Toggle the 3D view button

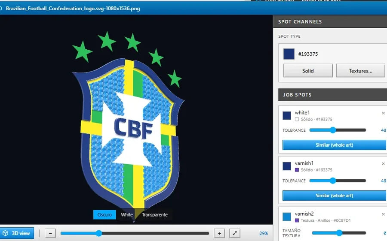17,233
